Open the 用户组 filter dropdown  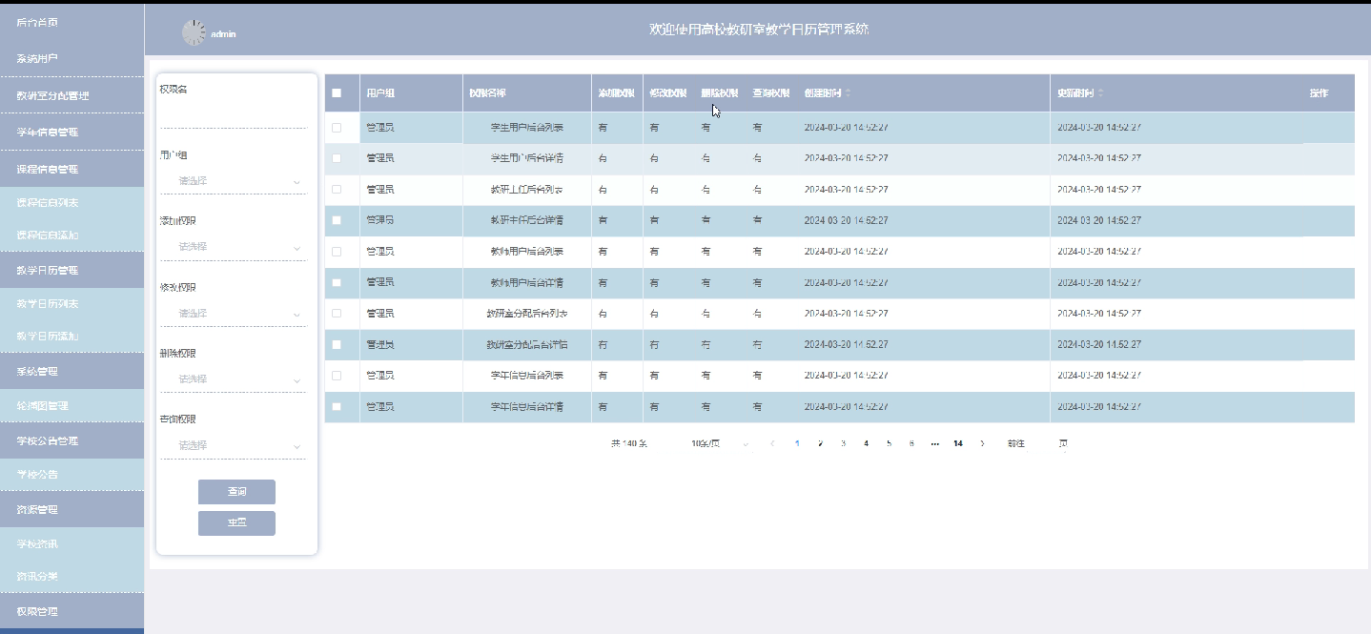pos(233,181)
